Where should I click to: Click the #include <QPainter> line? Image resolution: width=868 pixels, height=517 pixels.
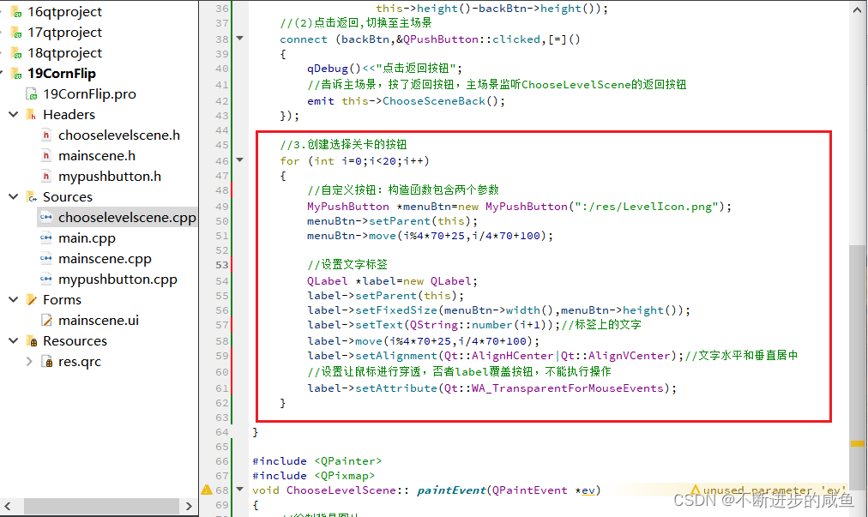(x=317, y=460)
